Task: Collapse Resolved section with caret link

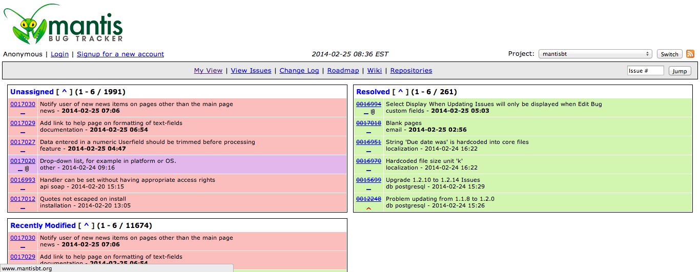Action: (400, 92)
